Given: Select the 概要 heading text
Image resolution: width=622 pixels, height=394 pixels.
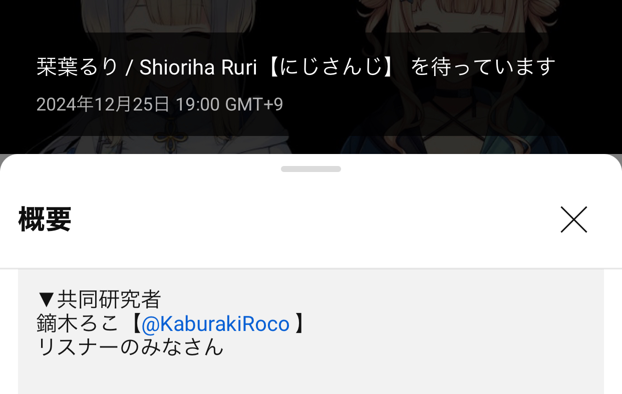Looking at the screenshot, I should (45, 219).
